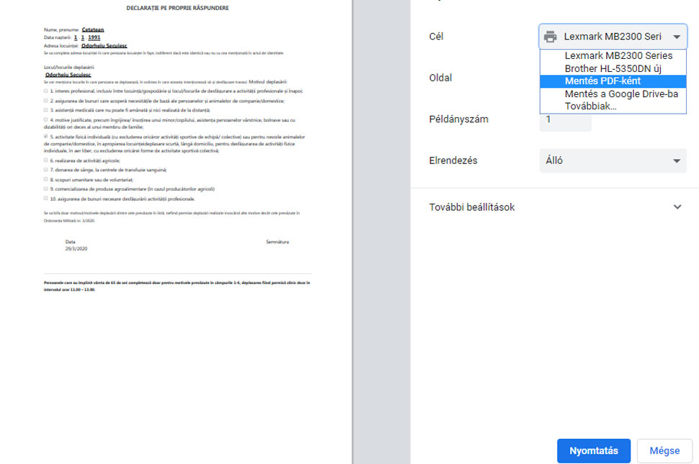
Task: Select Mentés PDF-ként option
Action: 602,81
